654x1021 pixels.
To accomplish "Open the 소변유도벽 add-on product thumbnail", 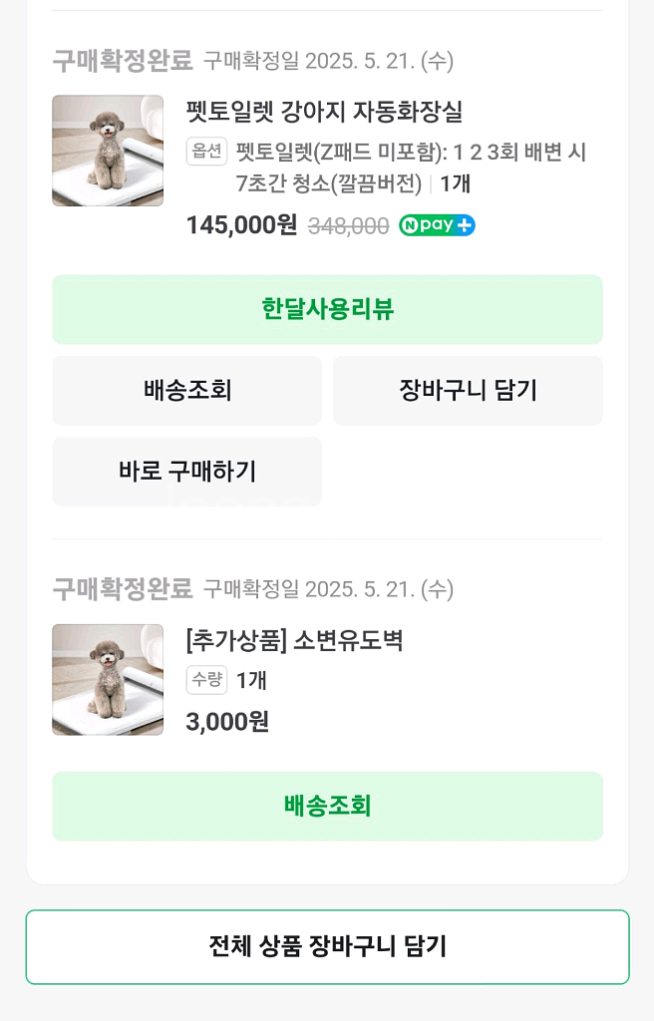I will pyautogui.click(x=108, y=679).
